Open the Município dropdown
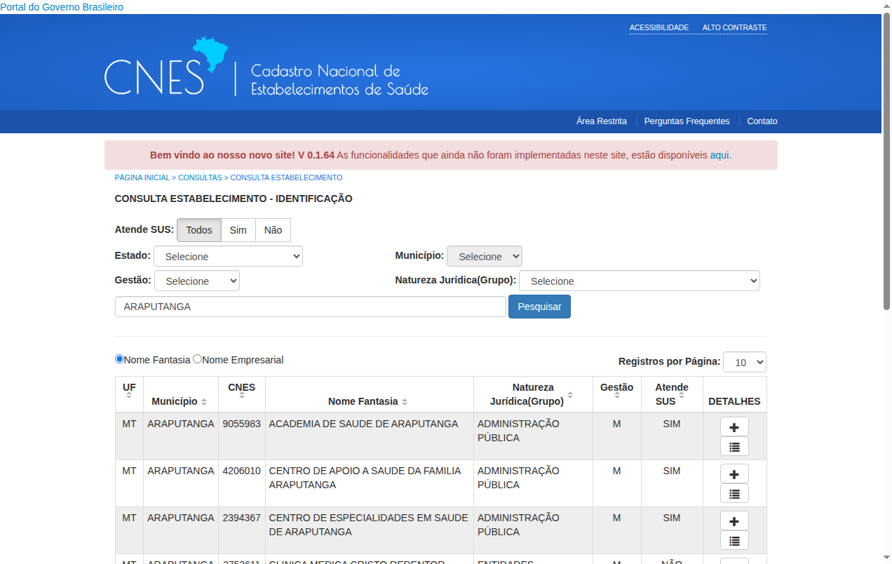The height and width of the screenshot is (564, 892). 485,256
